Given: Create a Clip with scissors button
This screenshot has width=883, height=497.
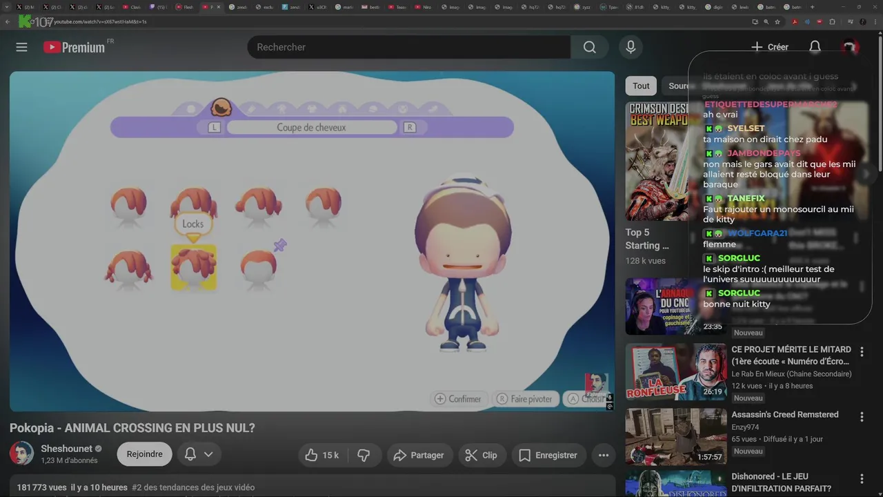Looking at the screenshot, I should [481, 455].
